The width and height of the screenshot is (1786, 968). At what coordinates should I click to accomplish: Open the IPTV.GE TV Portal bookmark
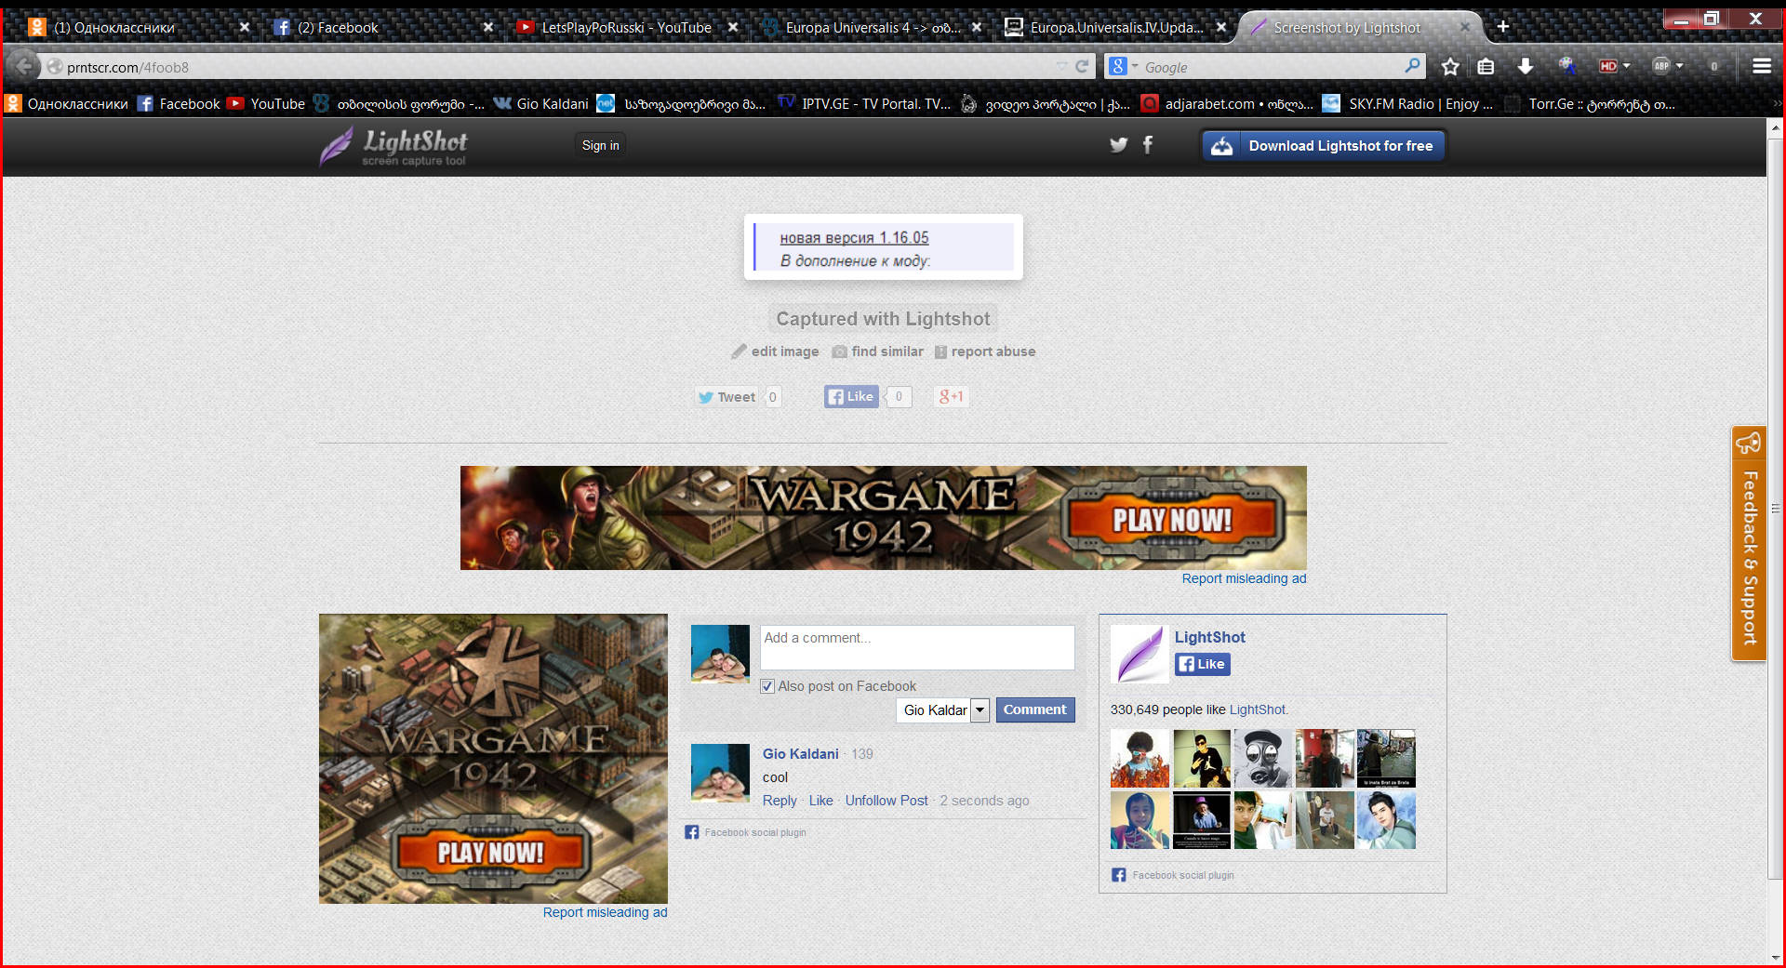865,104
